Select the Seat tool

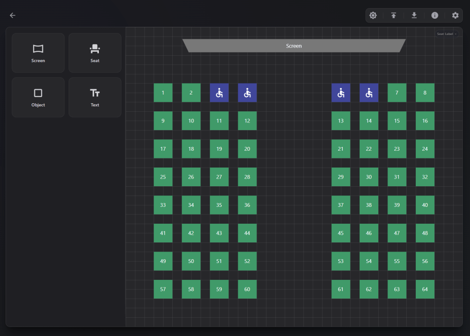[x=95, y=53]
